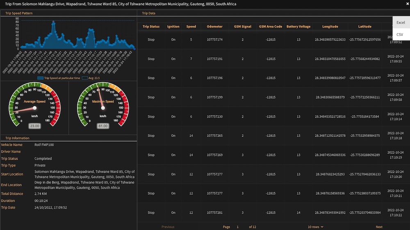
Task: Go to the Next page of trip data
Action: (379, 227)
